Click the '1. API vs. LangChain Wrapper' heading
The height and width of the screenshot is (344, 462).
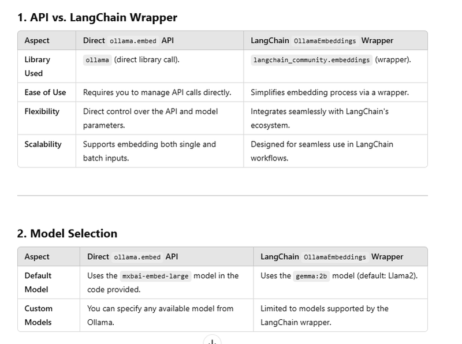[x=97, y=18]
